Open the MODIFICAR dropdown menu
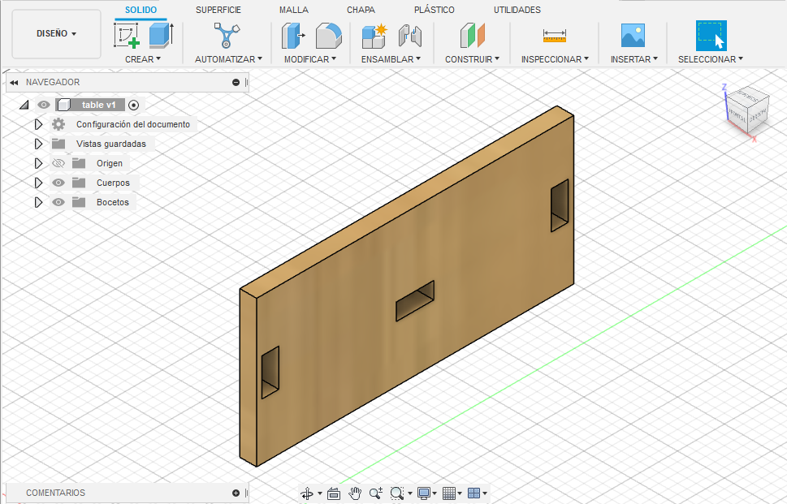The height and width of the screenshot is (504, 787). coord(310,59)
